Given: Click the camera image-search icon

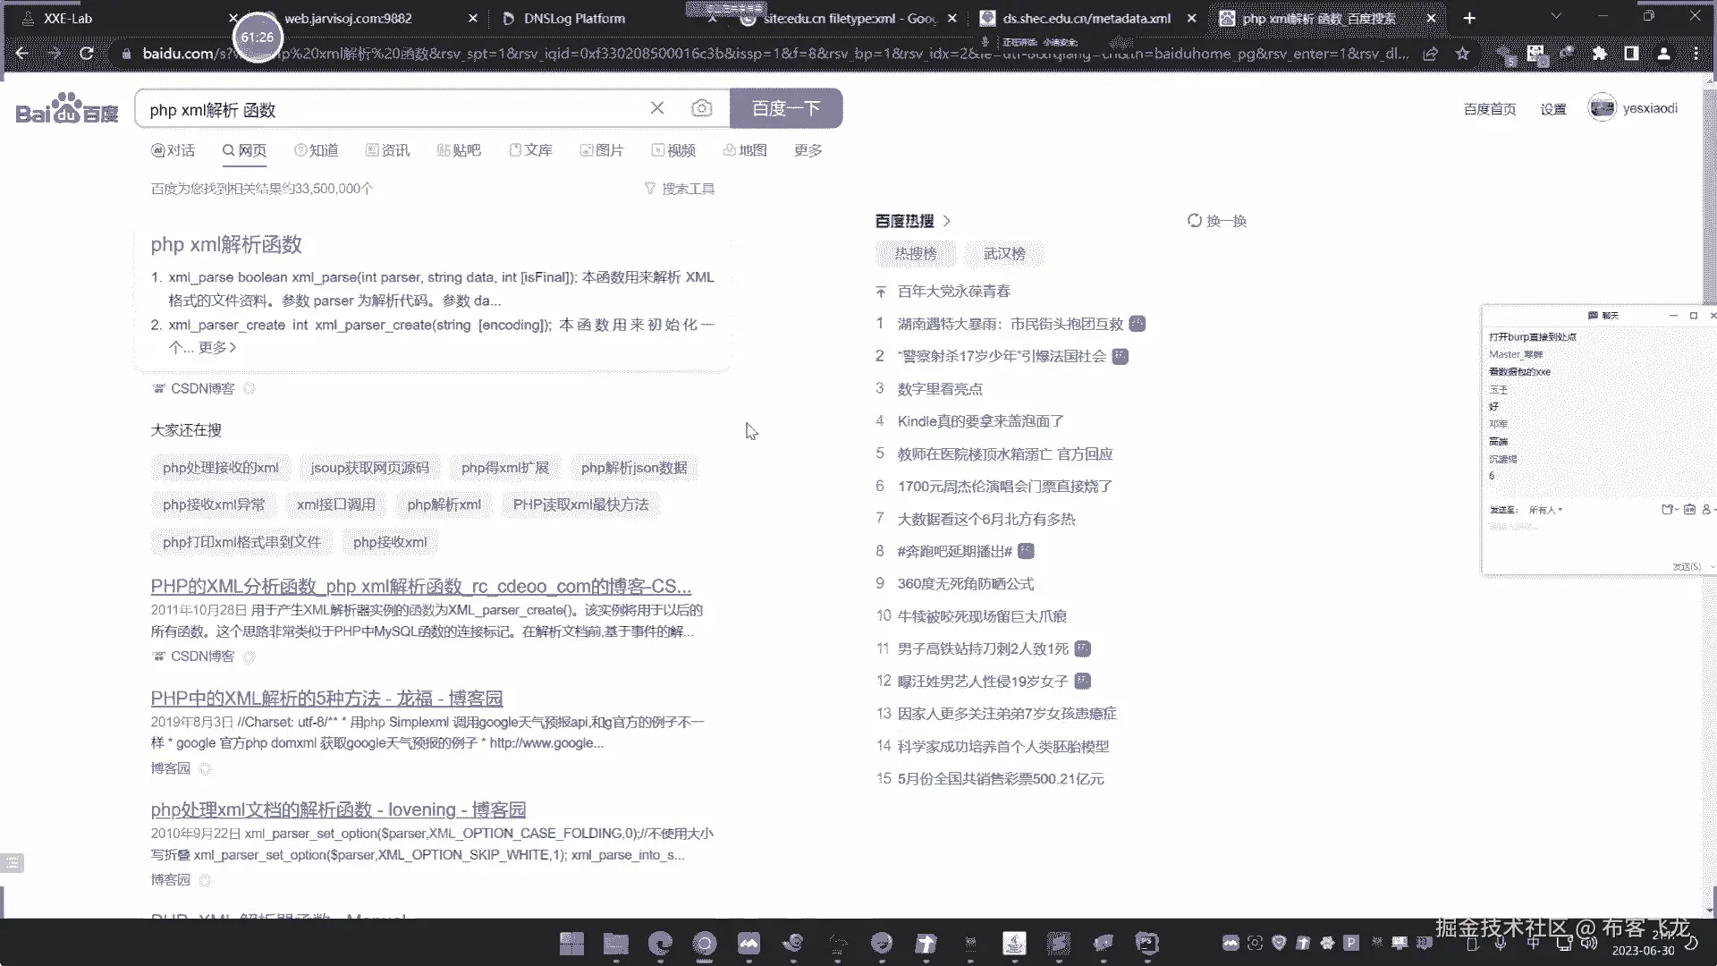Looking at the screenshot, I should pos(702,108).
